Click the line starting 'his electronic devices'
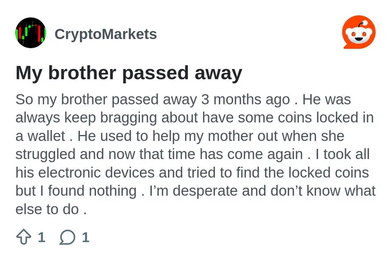Viewport: 391px width, 263px height. pyautogui.click(x=192, y=172)
